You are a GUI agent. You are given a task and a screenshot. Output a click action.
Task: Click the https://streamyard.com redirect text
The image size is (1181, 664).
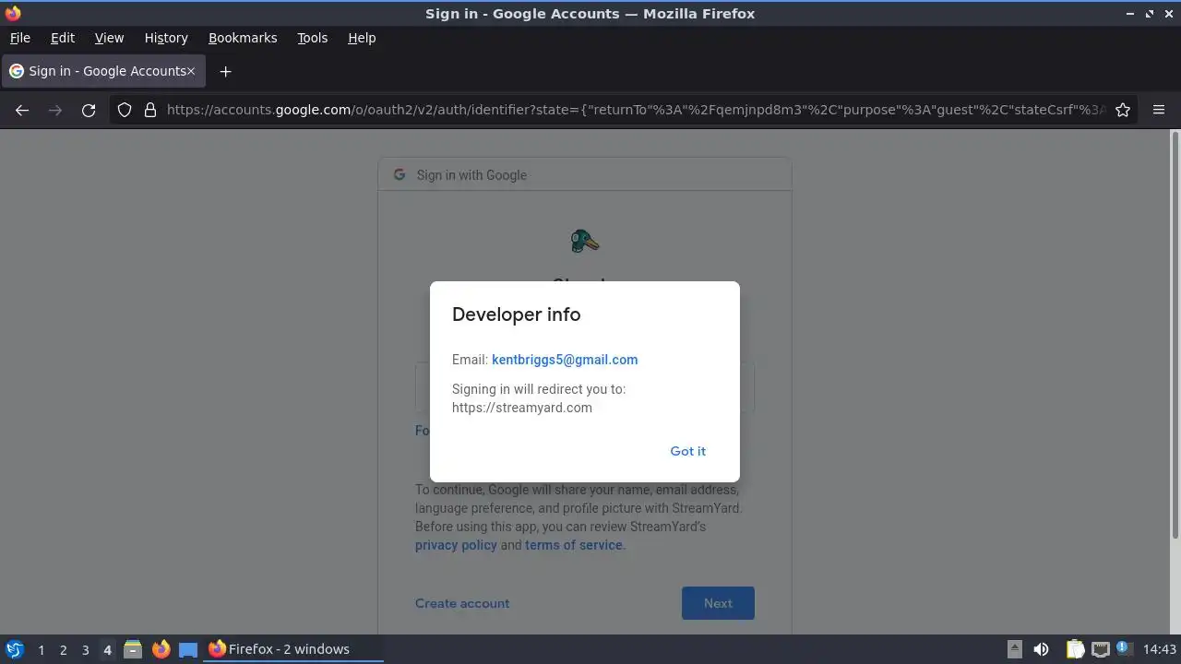click(x=522, y=408)
